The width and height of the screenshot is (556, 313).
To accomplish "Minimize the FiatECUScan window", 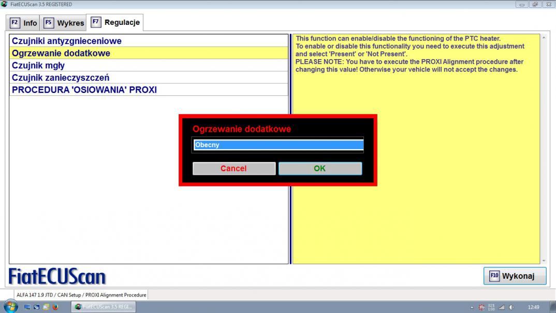I will pos(522,5).
